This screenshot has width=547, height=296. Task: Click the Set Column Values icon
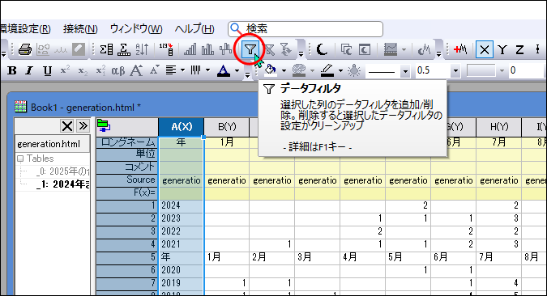click(x=166, y=49)
